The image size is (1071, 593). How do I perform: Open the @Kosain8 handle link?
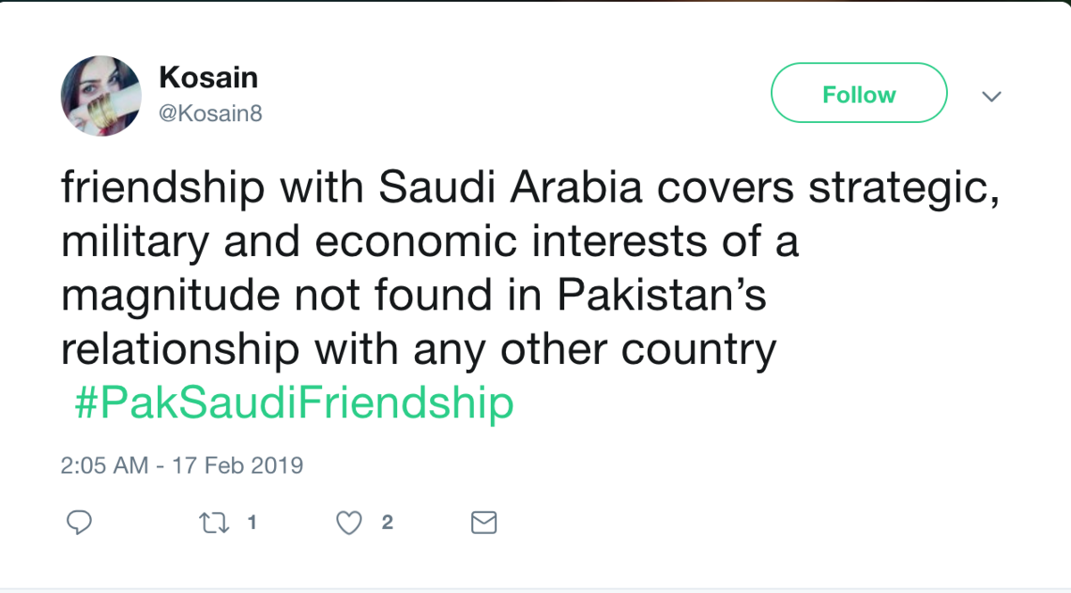click(x=211, y=113)
